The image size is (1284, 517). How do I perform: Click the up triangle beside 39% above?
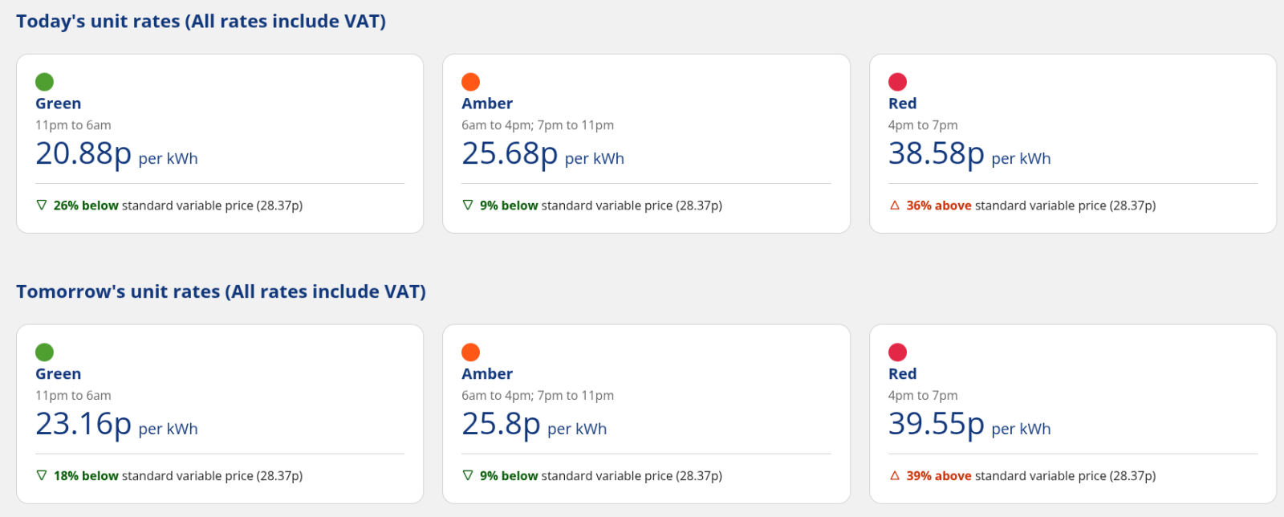(x=895, y=476)
